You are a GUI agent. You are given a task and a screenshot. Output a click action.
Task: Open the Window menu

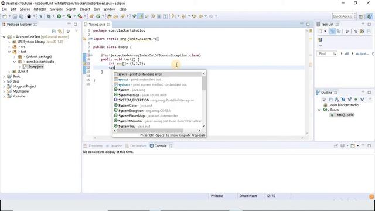point(110,9)
